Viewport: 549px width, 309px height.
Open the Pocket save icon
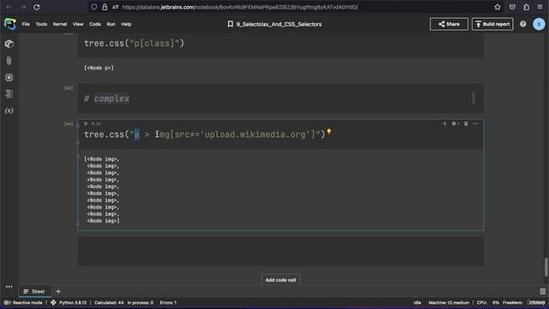pos(512,7)
